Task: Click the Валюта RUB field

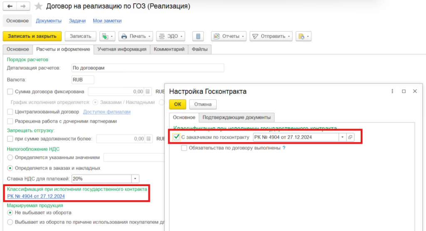Action: click(83, 80)
